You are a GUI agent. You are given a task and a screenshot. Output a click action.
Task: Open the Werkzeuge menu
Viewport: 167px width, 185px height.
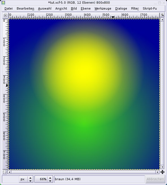(103, 8)
